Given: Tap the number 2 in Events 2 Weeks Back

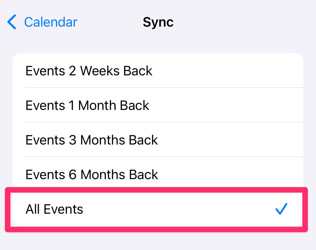Looking at the screenshot, I should 72,71.
